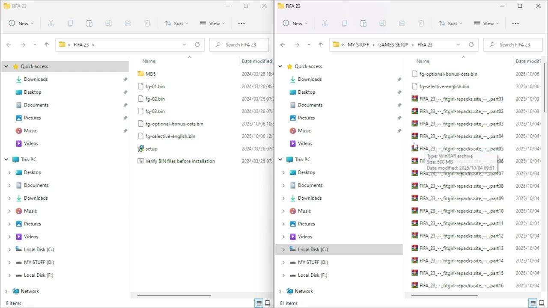Open the right window's address bar history dropdown
548x308 pixels.
pyautogui.click(x=458, y=44)
